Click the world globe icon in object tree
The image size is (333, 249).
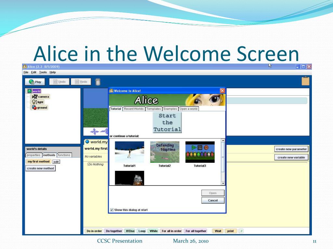[29, 91]
